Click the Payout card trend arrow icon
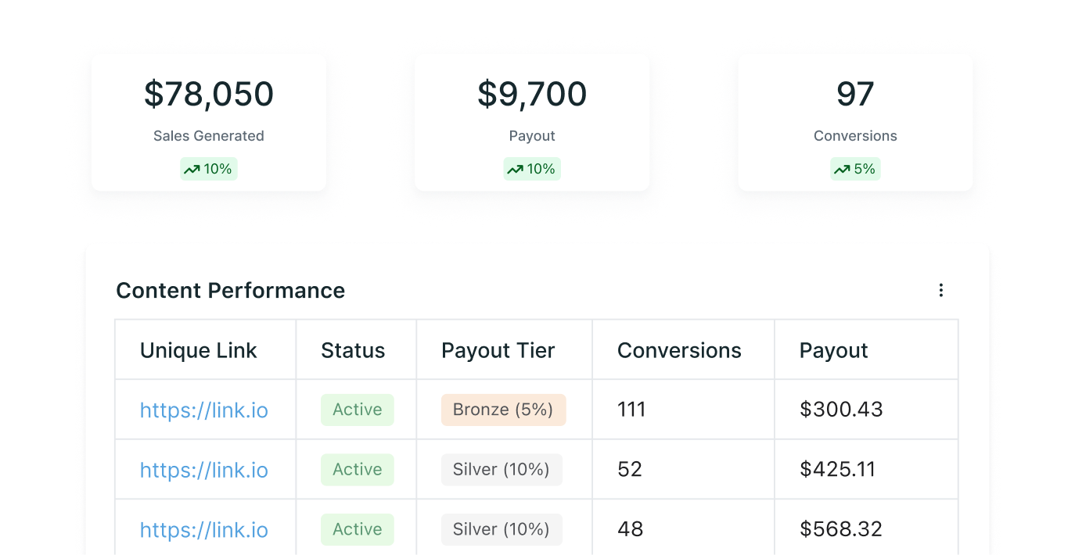Viewport: 1075px width, 555px height. click(x=515, y=170)
